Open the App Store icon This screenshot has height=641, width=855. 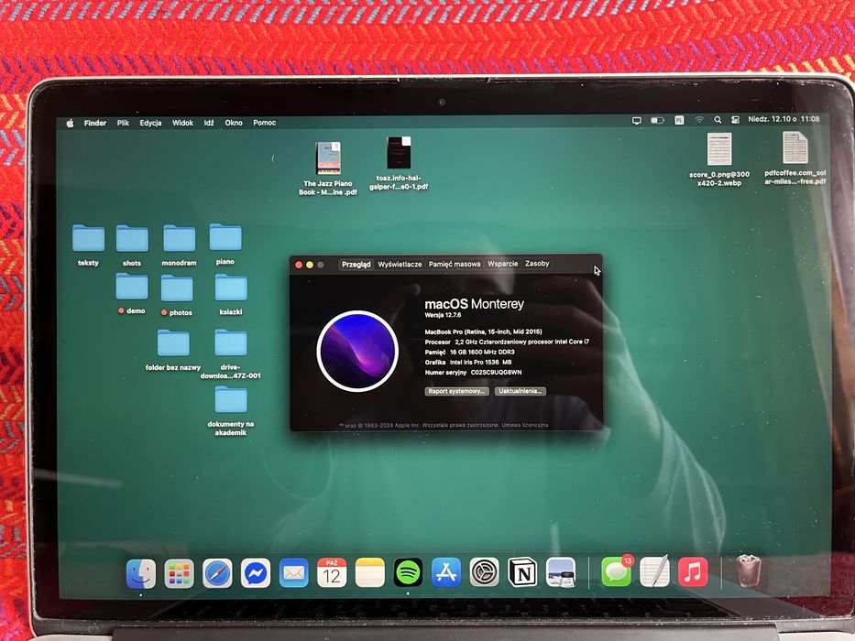(x=446, y=572)
